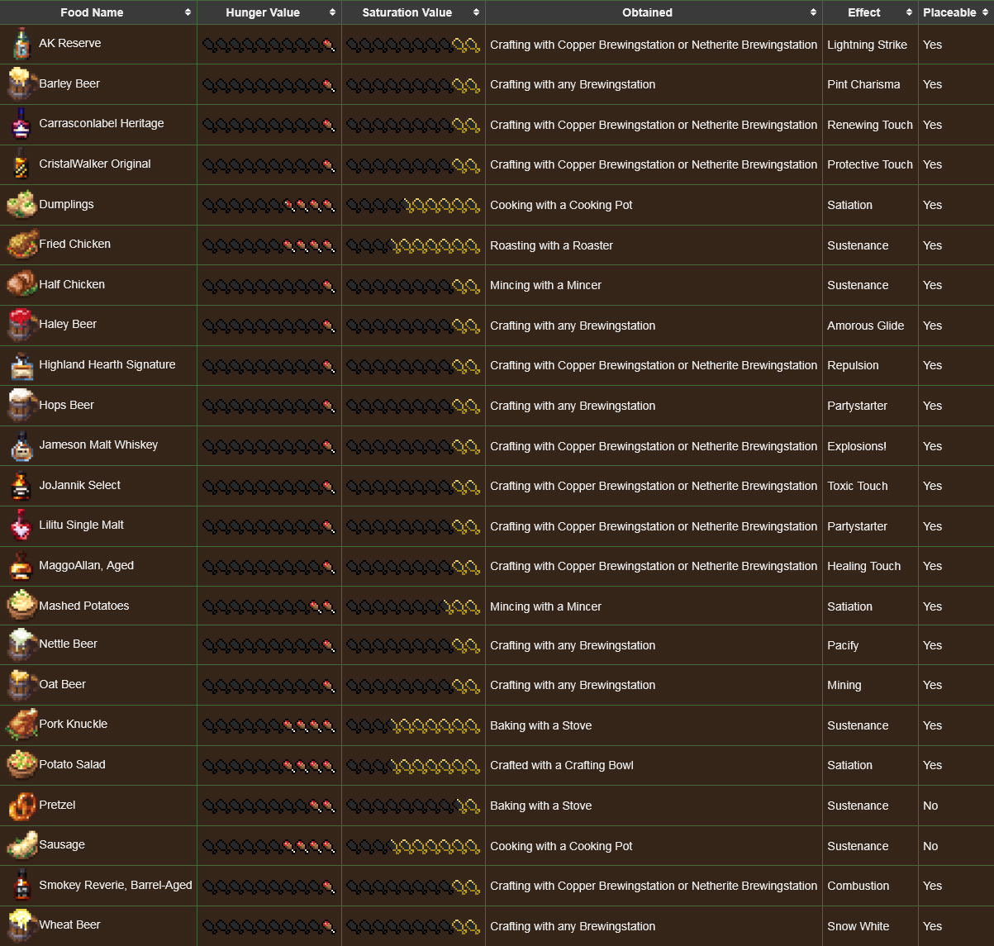
Task: Click the Mashed Potatoes bowl icon
Action: pos(21,606)
